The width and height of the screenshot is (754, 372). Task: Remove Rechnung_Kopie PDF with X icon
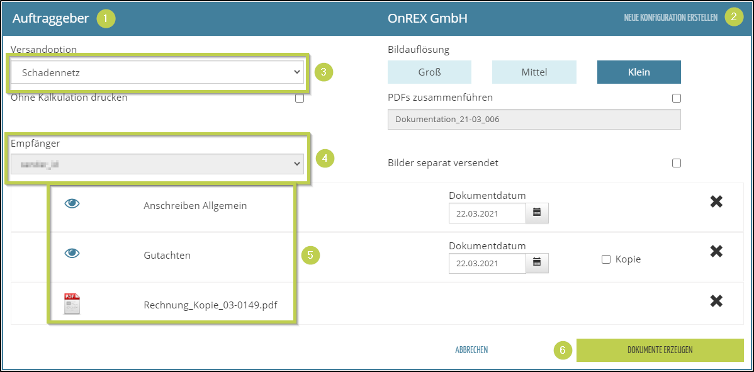pos(716,301)
